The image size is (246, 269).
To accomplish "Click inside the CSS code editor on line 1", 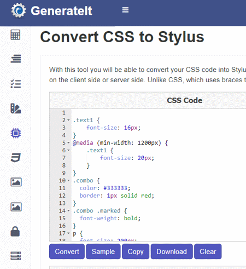I will [x=159, y=112].
